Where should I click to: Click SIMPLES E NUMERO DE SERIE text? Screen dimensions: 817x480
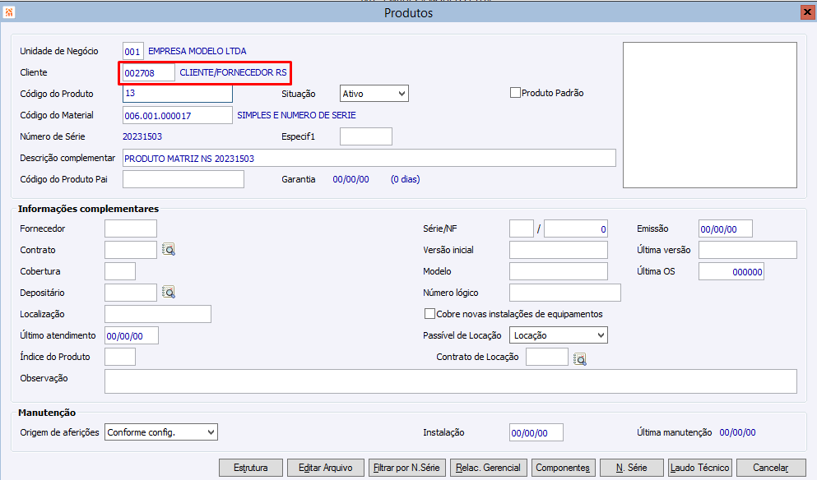click(296, 115)
